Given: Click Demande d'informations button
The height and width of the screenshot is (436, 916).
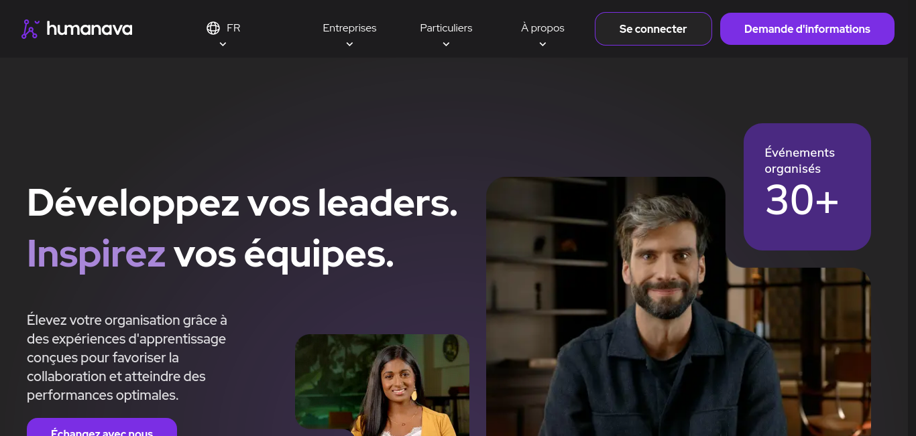Looking at the screenshot, I should coord(807,29).
